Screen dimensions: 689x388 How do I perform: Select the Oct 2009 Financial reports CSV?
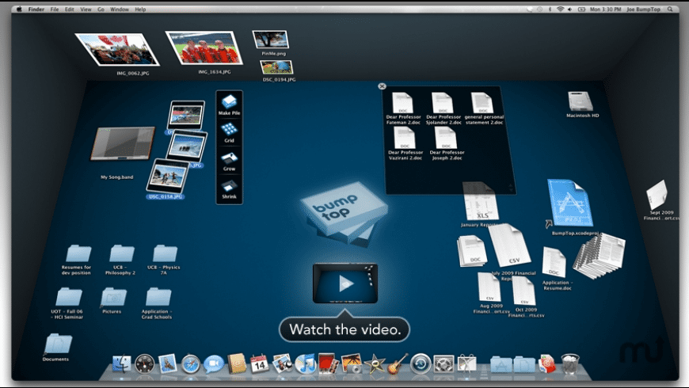click(x=523, y=291)
